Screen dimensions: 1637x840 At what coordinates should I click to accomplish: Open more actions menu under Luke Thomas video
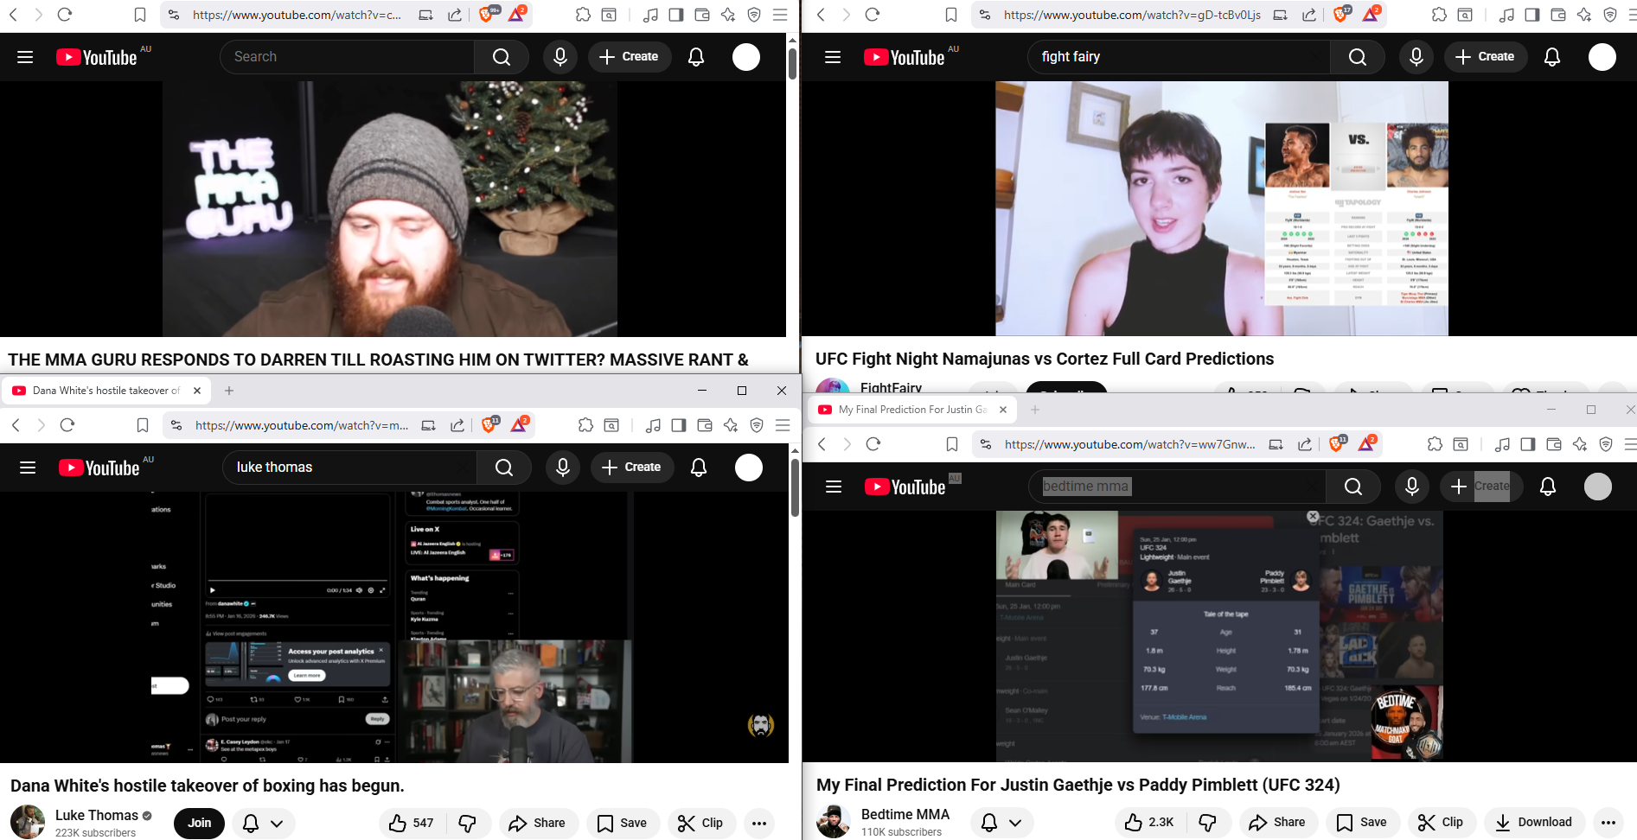click(x=759, y=823)
